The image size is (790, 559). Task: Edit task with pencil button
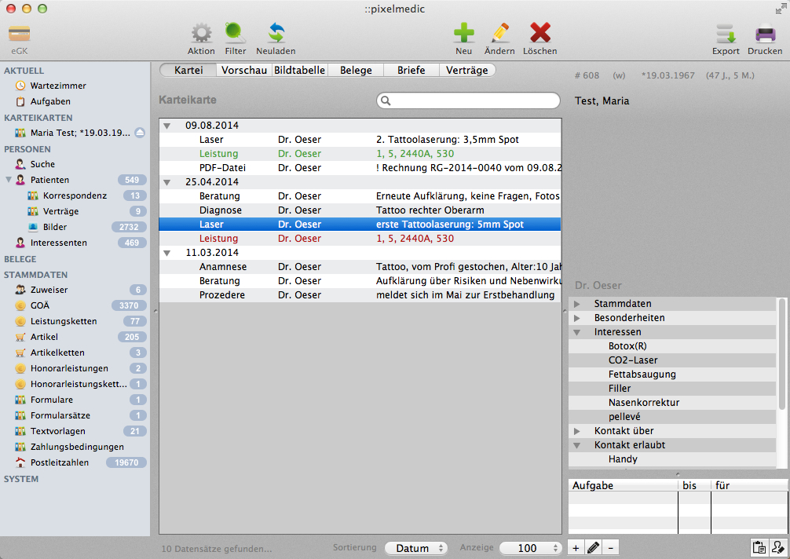(x=594, y=548)
